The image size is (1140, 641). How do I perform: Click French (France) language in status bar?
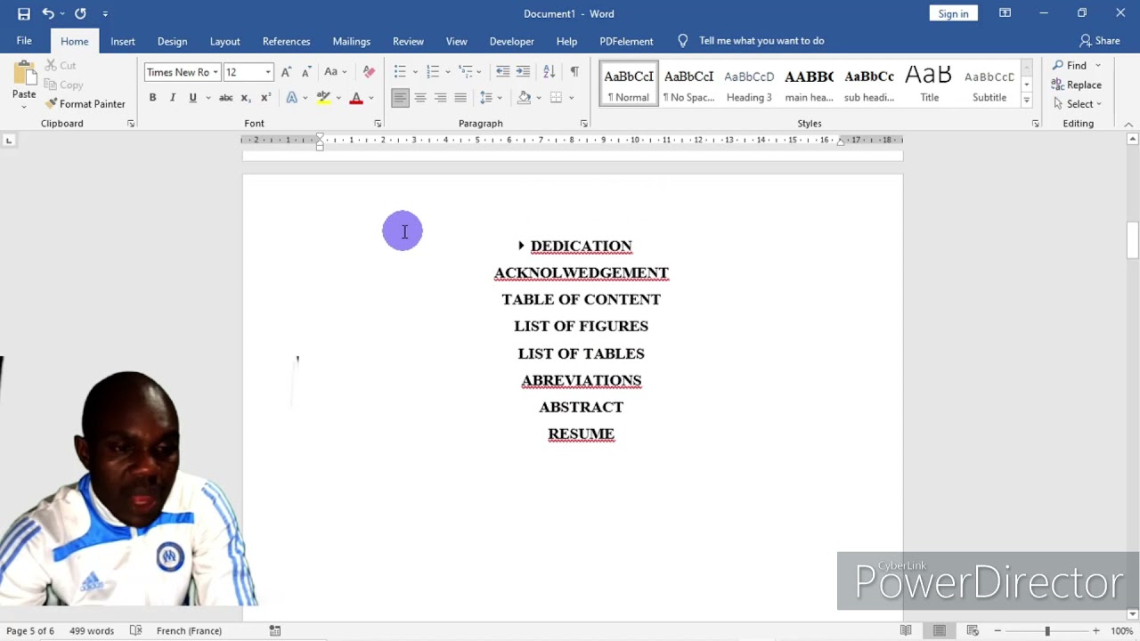point(189,631)
